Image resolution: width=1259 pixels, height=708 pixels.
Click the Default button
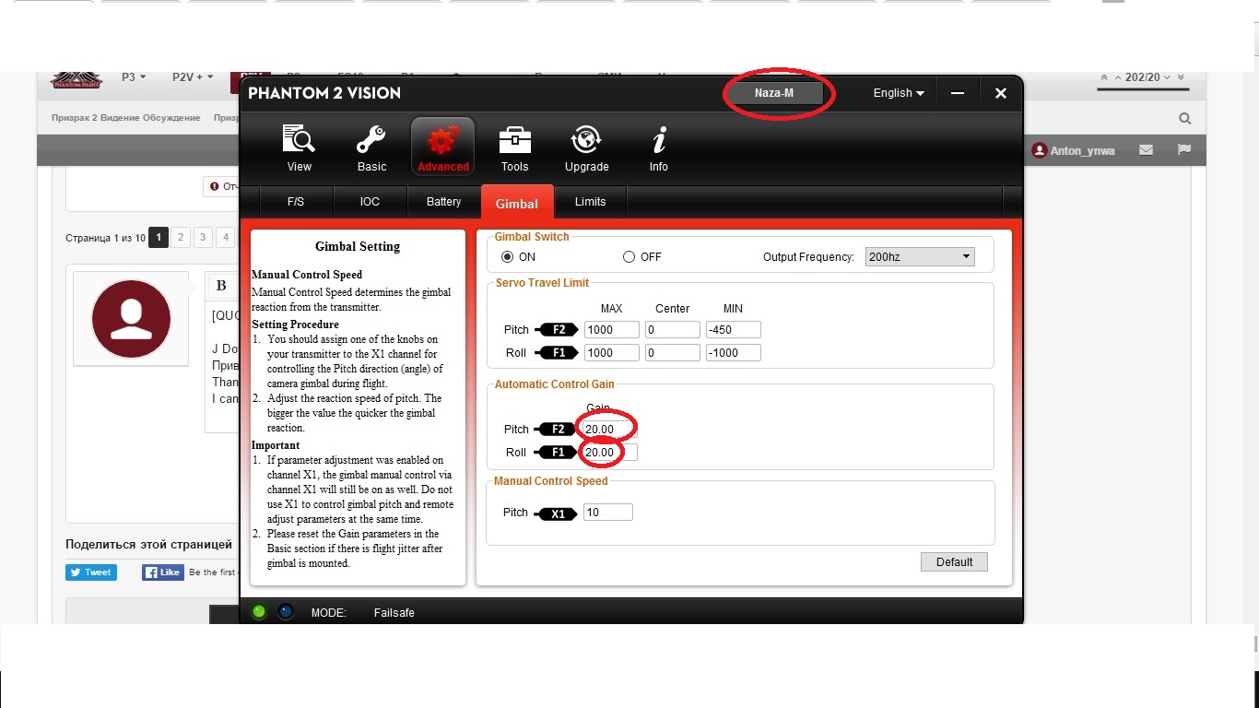click(954, 561)
